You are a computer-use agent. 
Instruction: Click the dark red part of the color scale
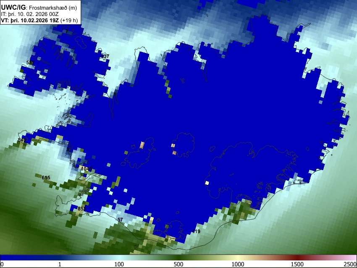pyautogui.click(x=297, y=258)
